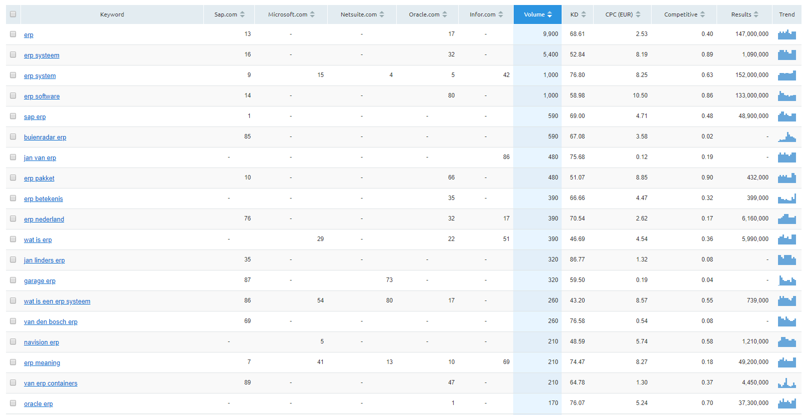Sort table by Infor.com position
This screenshot has height=415, width=809.
click(x=486, y=14)
